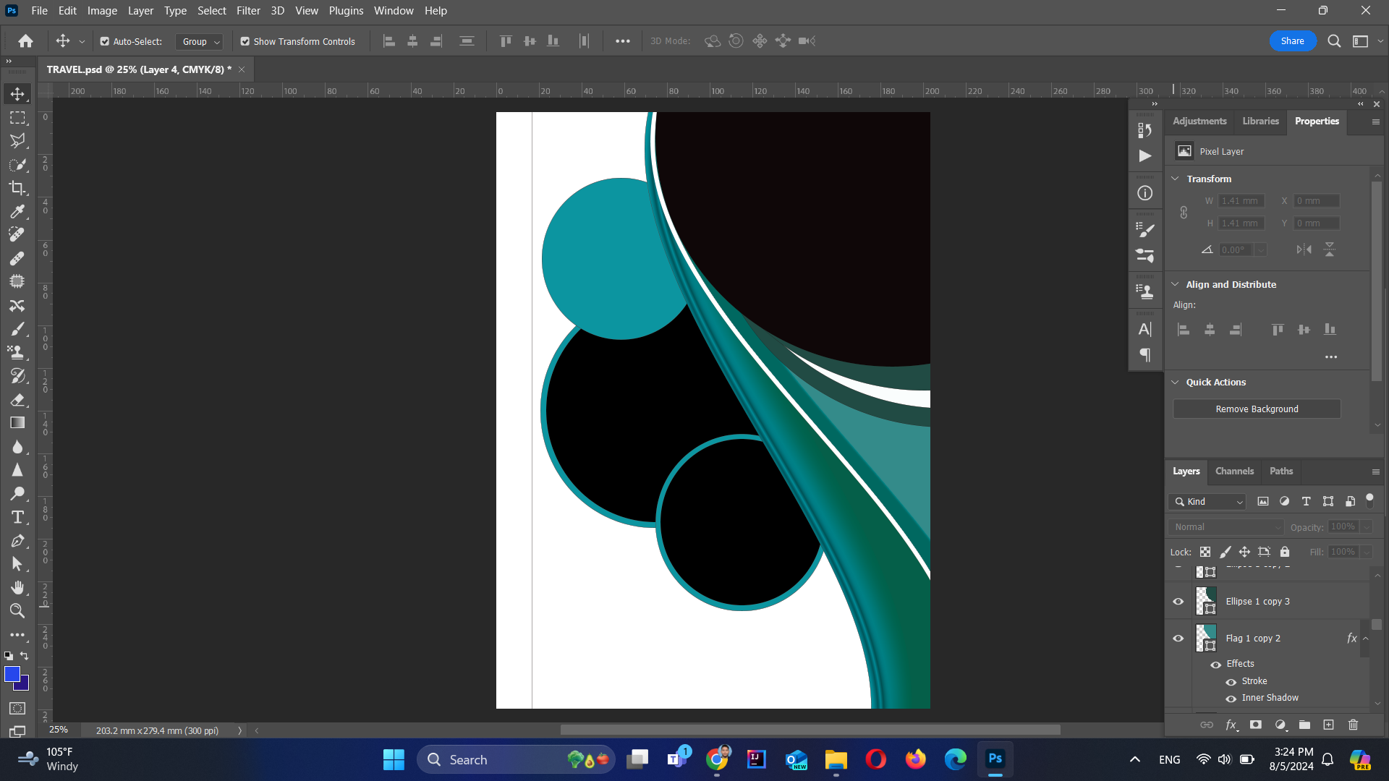Open the Paragraph panel icon

pos(1144,355)
